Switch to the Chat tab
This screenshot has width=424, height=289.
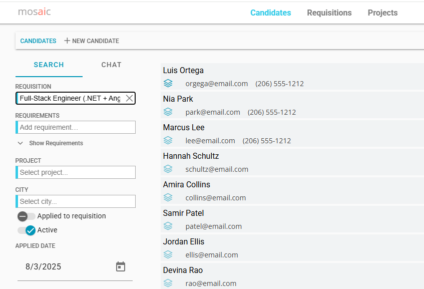coord(111,65)
